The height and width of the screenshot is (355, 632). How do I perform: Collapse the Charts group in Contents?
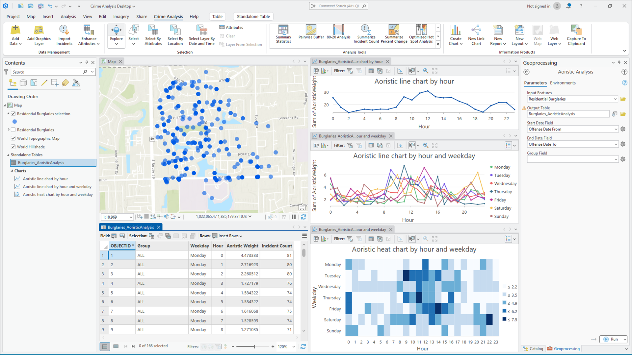click(x=12, y=171)
